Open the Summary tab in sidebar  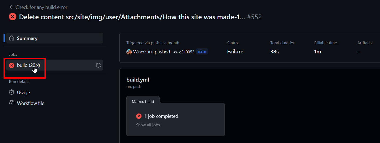(27, 38)
